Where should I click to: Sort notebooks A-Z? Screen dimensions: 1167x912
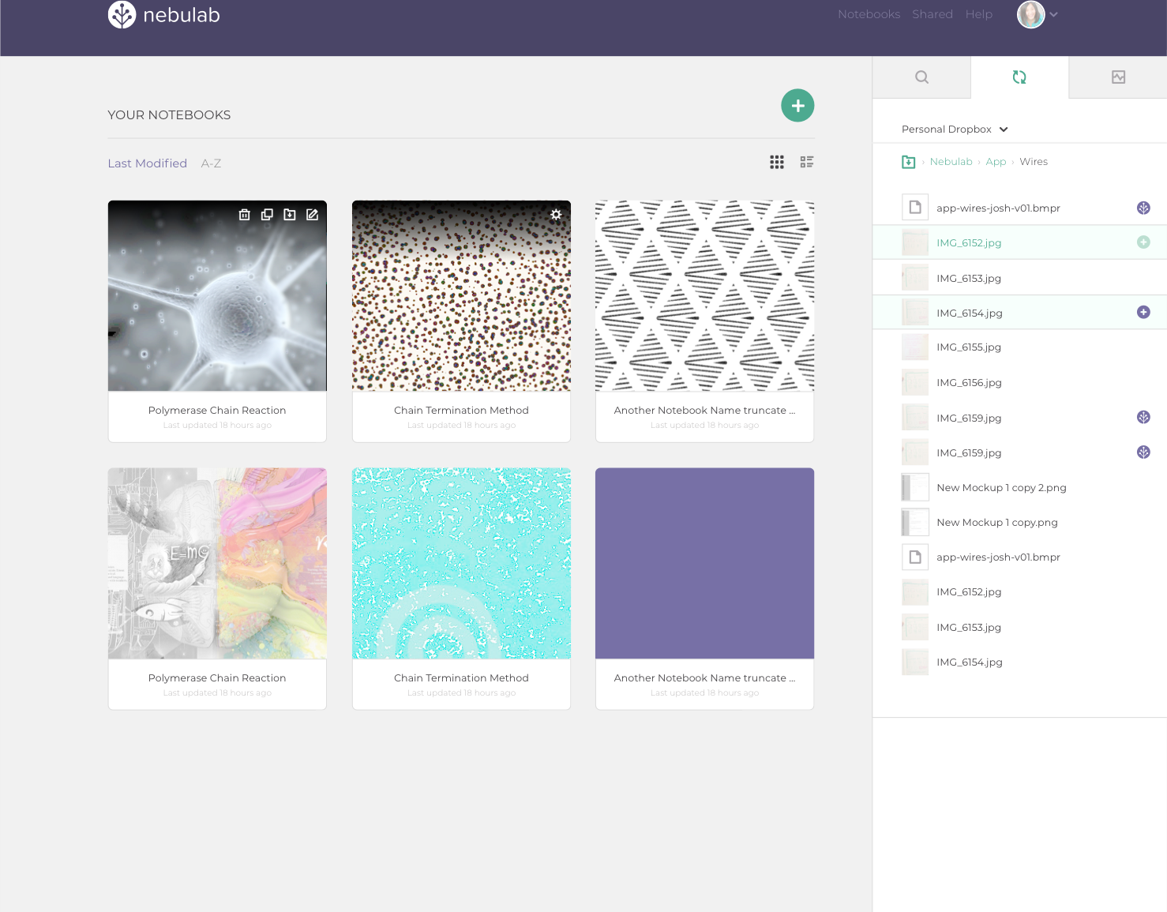click(211, 163)
